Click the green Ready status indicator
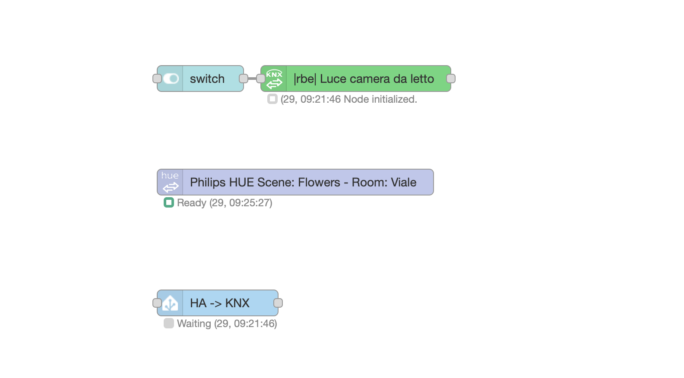The height and width of the screenshot is (378, 684). click(x=168, y=202)
